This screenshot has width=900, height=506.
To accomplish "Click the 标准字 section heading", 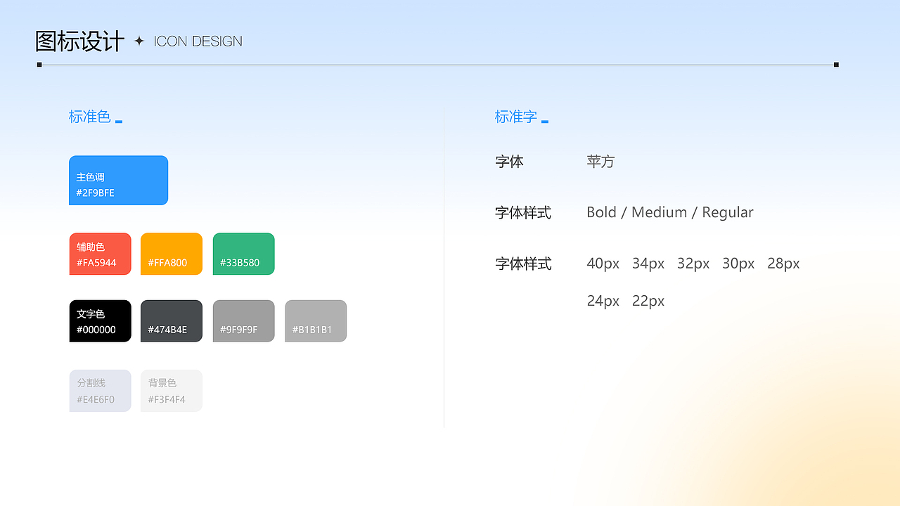I will pos(516,117).
